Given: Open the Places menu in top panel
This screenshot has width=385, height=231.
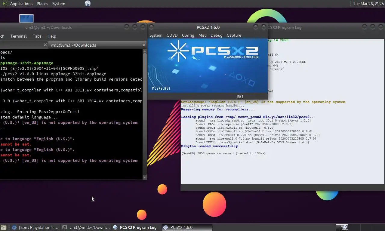Looking at the screenshot, I should point(42,4).
